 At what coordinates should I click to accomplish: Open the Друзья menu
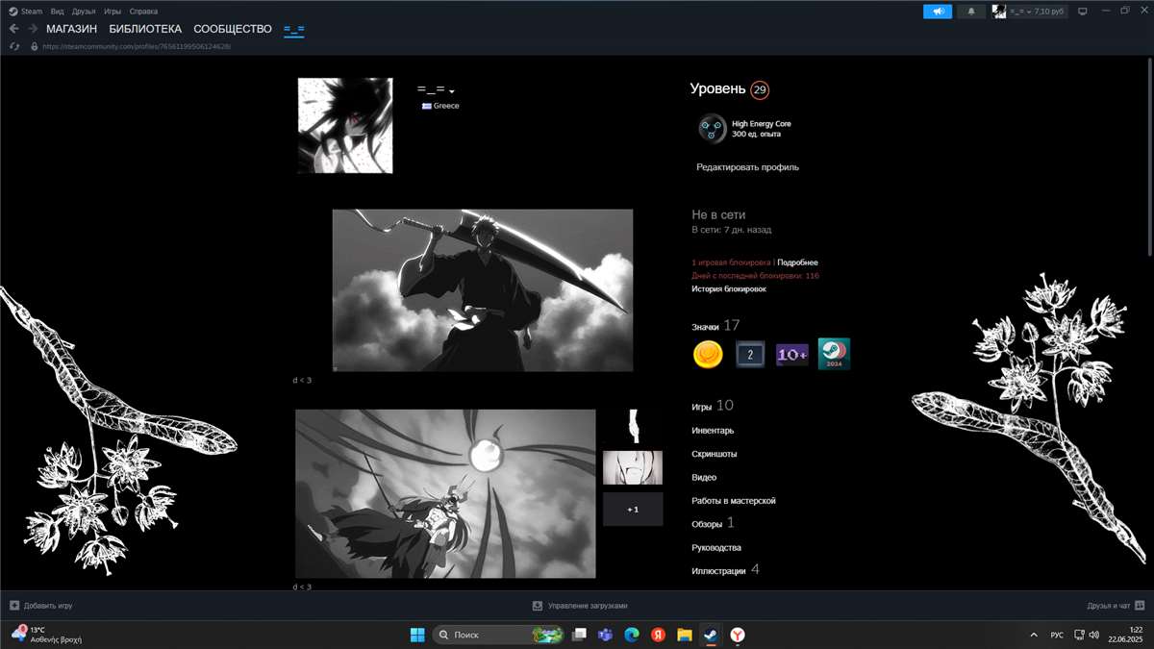coord(84,12)
